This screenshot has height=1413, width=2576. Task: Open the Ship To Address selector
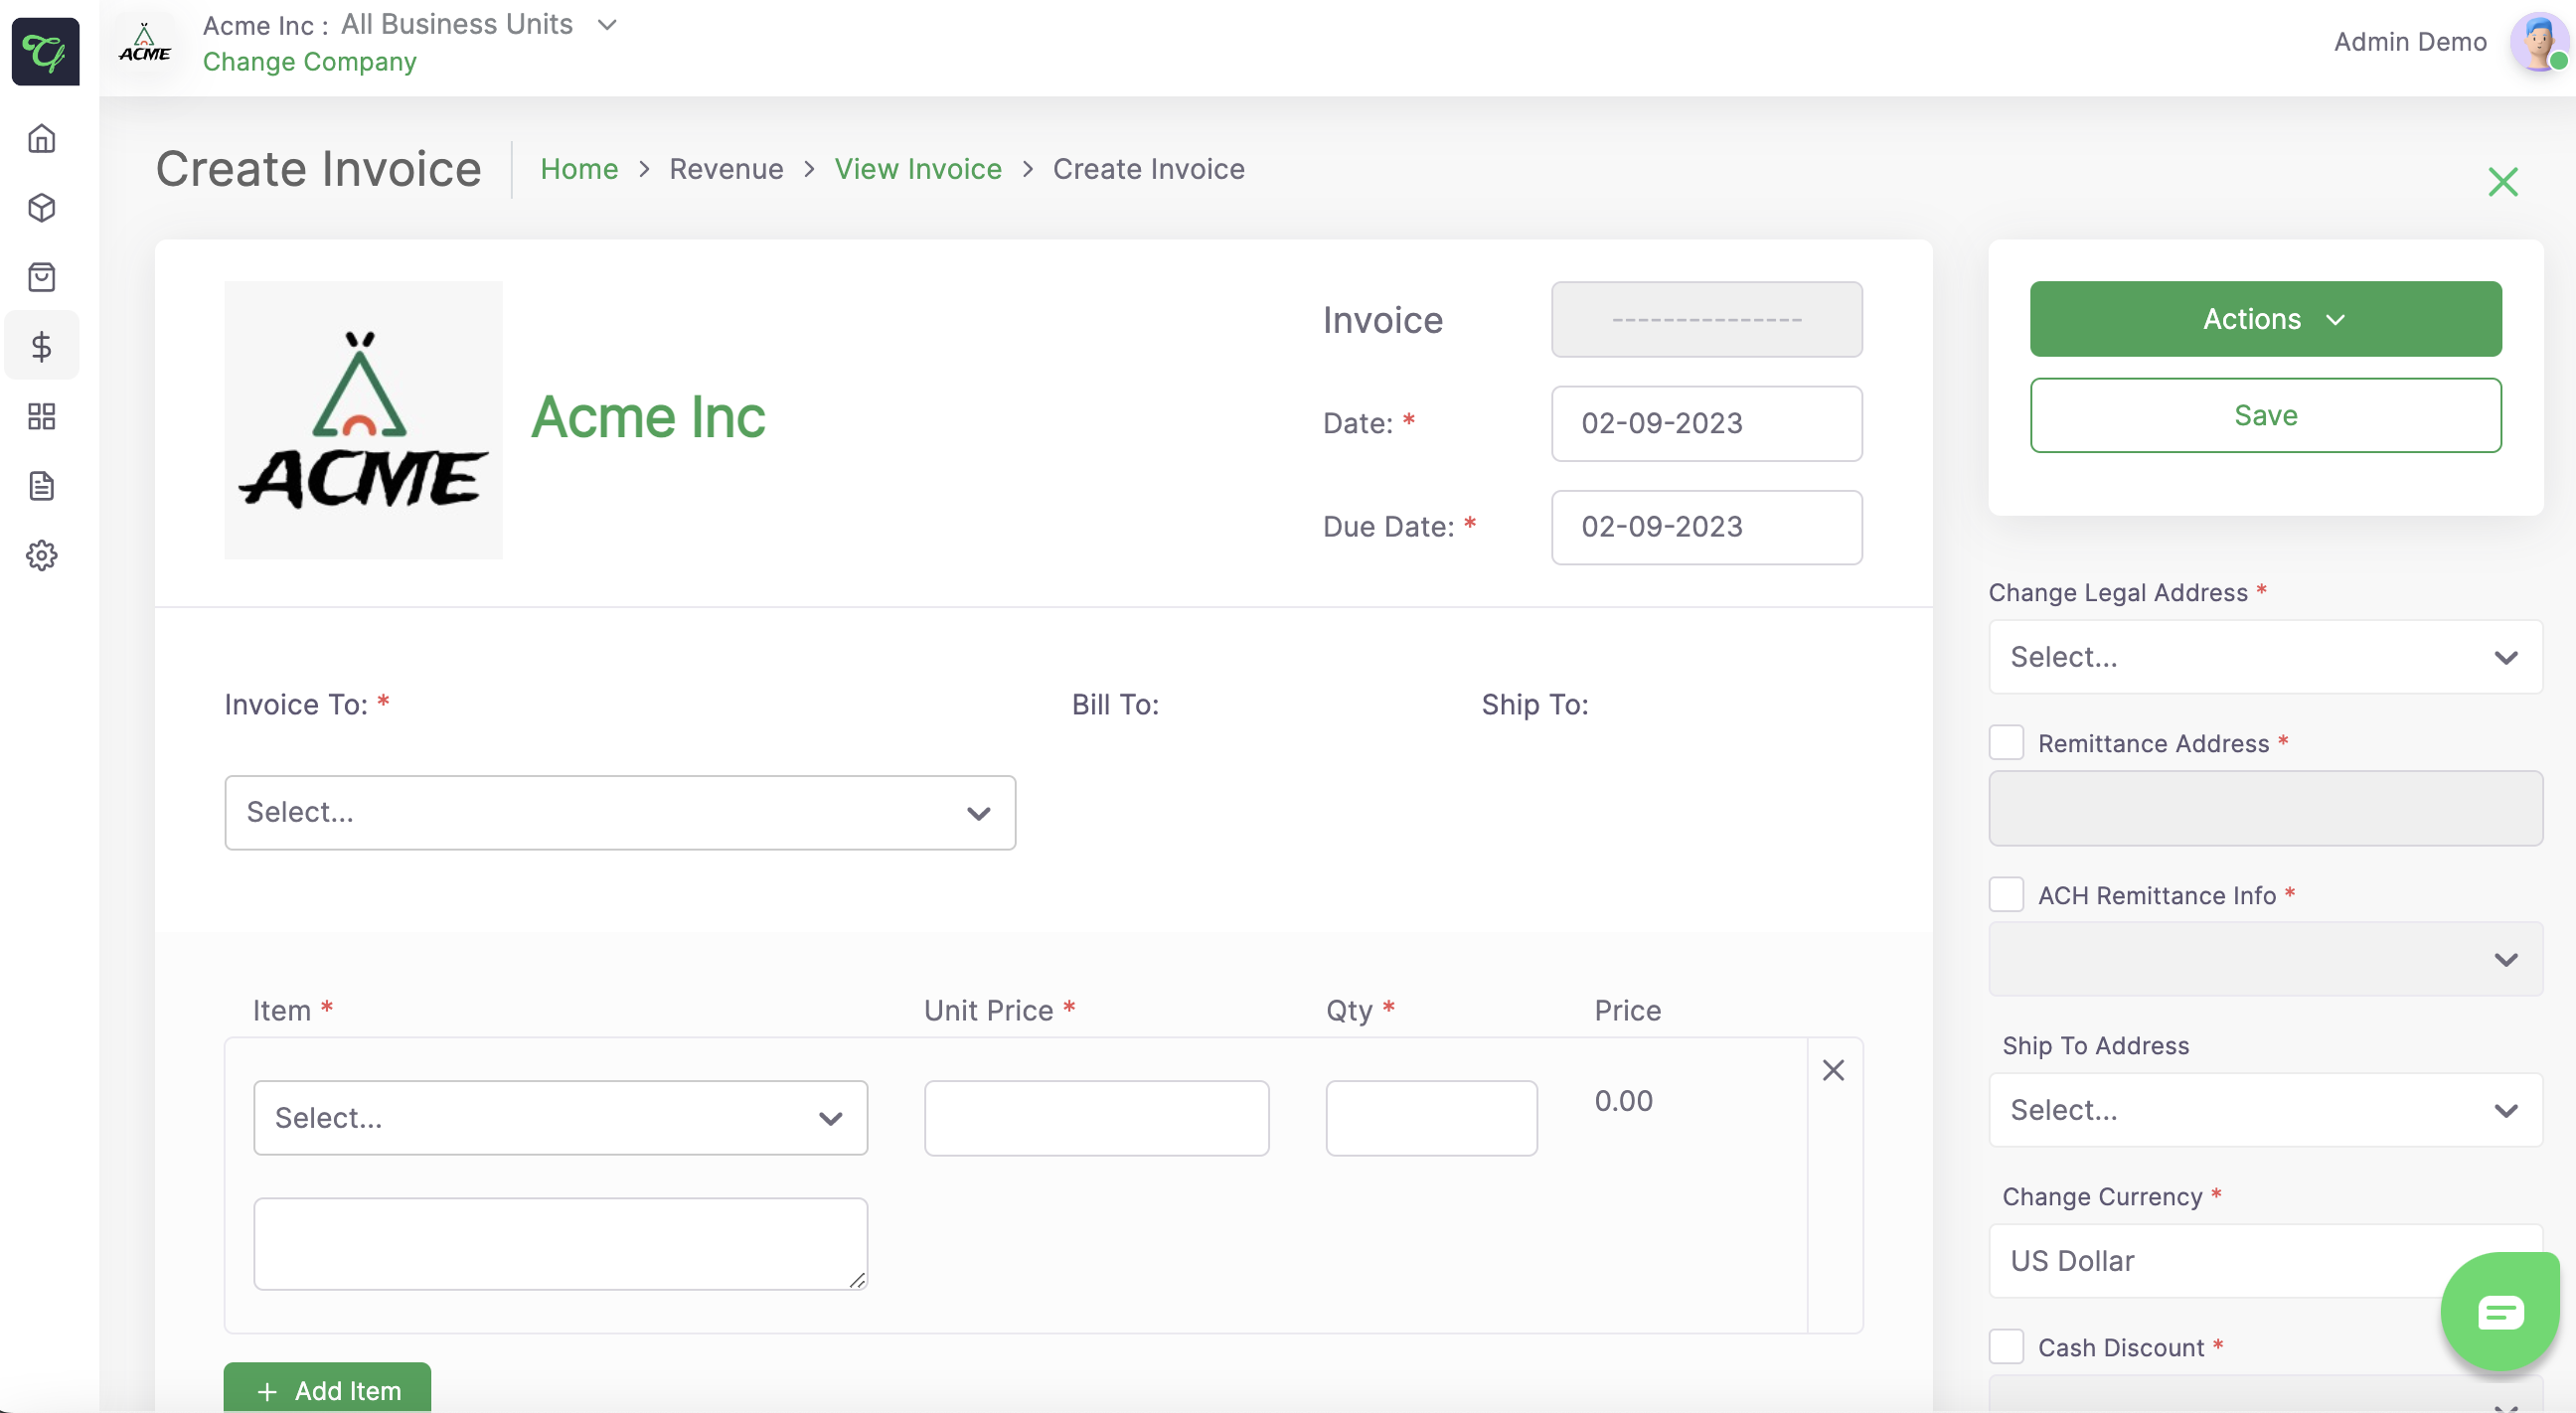(2264, 1110)
